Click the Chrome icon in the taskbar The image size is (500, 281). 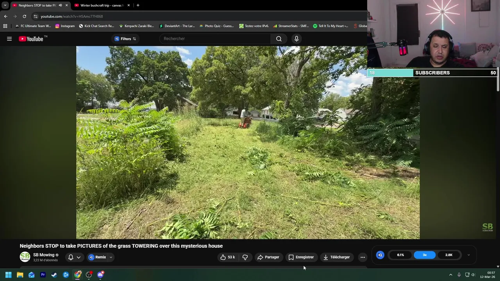[x=77, y=275]
